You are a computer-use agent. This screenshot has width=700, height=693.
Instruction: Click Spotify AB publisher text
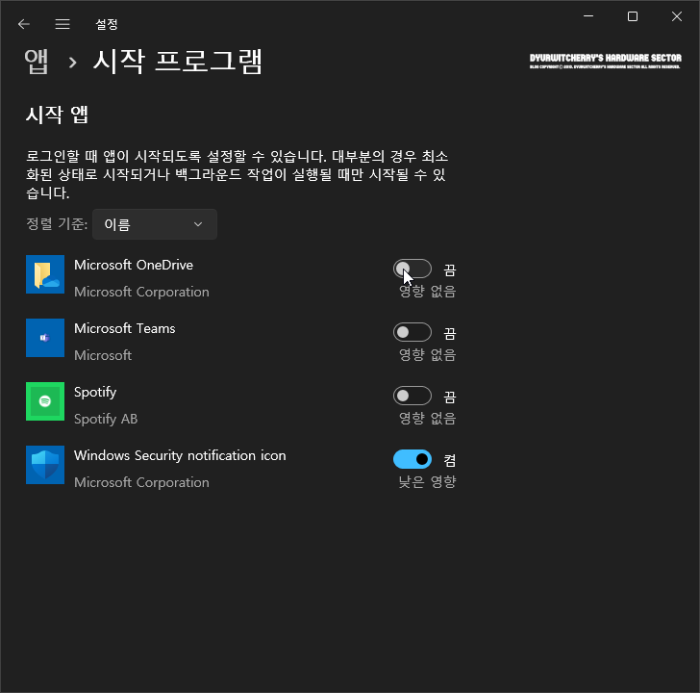106,419
